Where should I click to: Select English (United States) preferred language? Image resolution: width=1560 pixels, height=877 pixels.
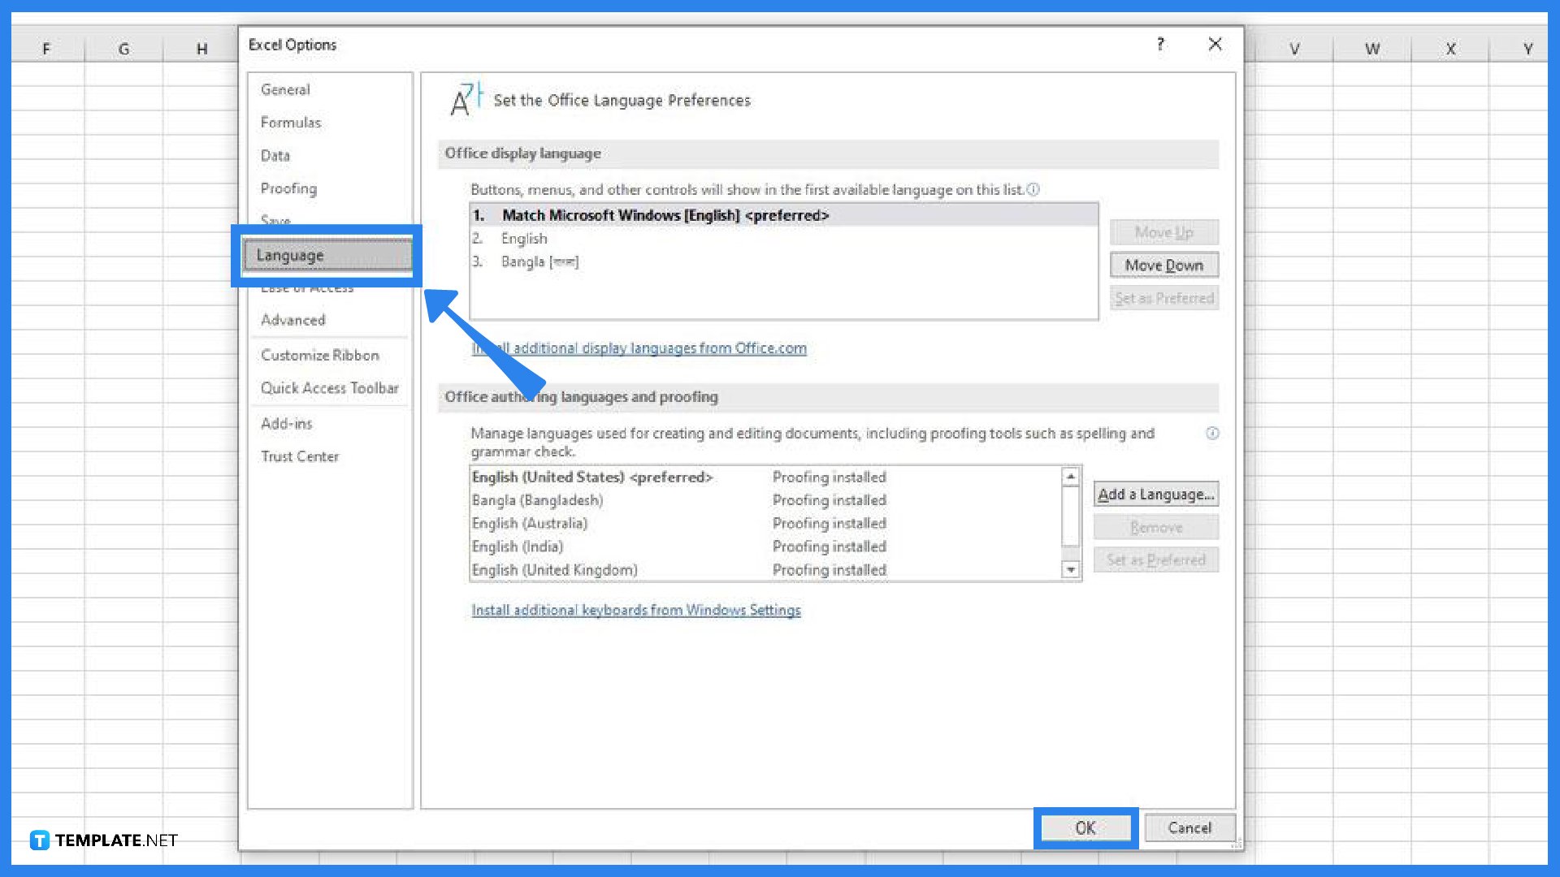(x=592, y=477)
